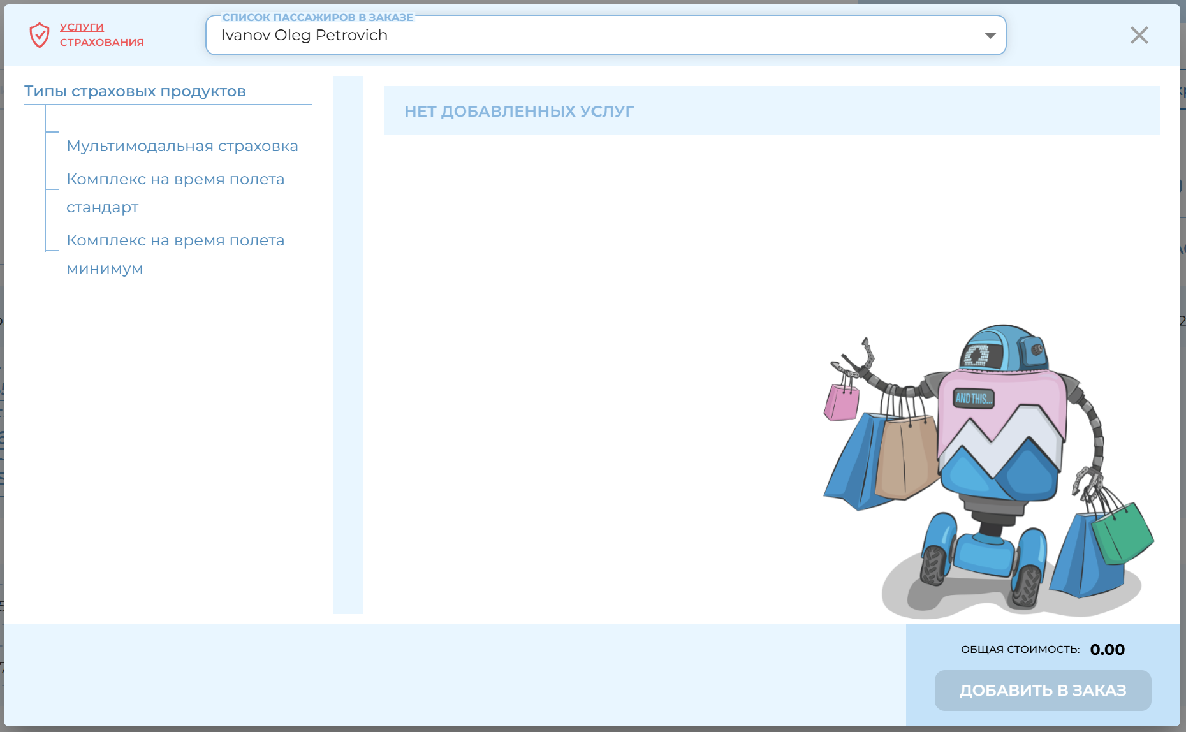The height and width of the screenshot is (732, 1186).
Task: Click the beige shopping bag on the robot's arm
Action: point(905,456)
